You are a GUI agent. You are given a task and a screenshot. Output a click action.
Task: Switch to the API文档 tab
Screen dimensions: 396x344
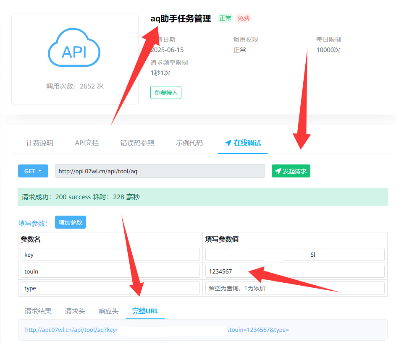point(87,143)
